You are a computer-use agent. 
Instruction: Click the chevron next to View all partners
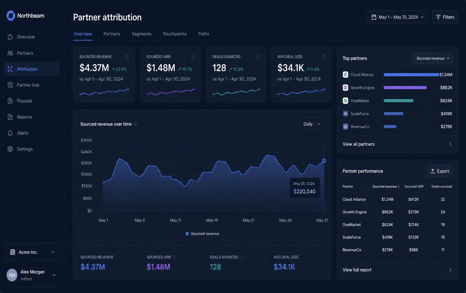click(x=450, y=144)
